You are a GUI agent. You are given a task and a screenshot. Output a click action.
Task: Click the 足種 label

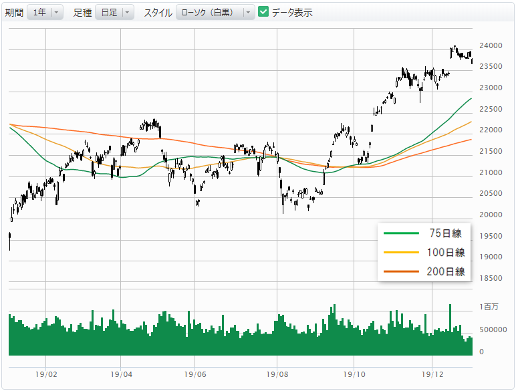[82, 13]
